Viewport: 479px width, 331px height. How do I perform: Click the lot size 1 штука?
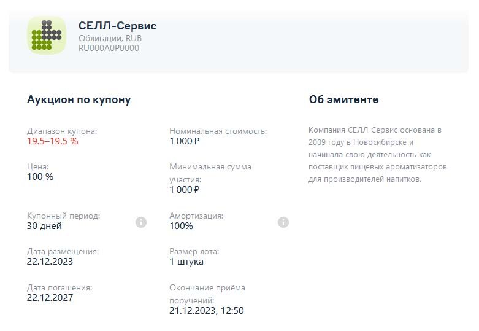coord(186,261)
